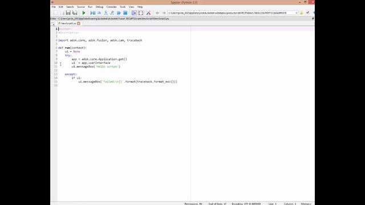The height and width of the screenshot is (205, 365).
Task: Click the 'ui = app.userInterface' line
Action: [91, 63]
